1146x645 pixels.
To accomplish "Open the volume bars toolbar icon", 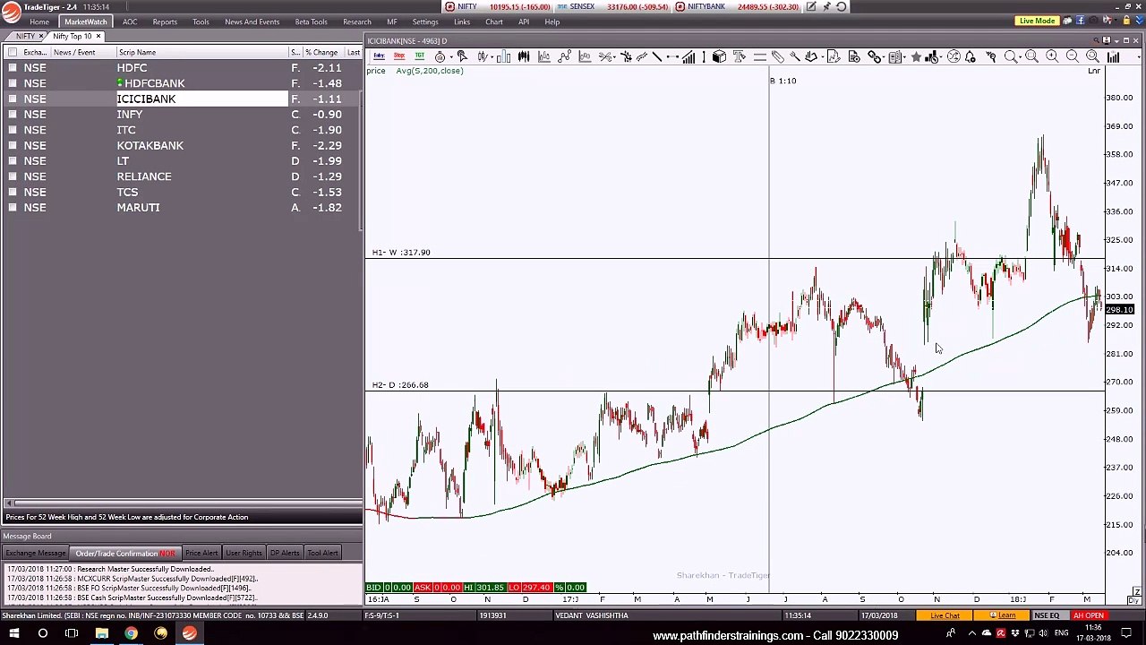I will tap(1113, 57).
